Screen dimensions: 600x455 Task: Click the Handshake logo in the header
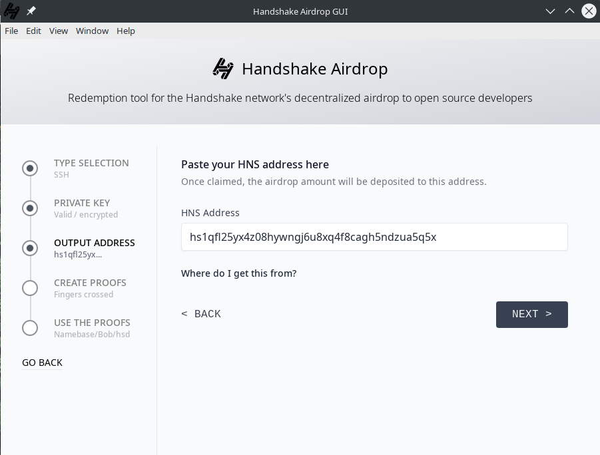(223, 69)
